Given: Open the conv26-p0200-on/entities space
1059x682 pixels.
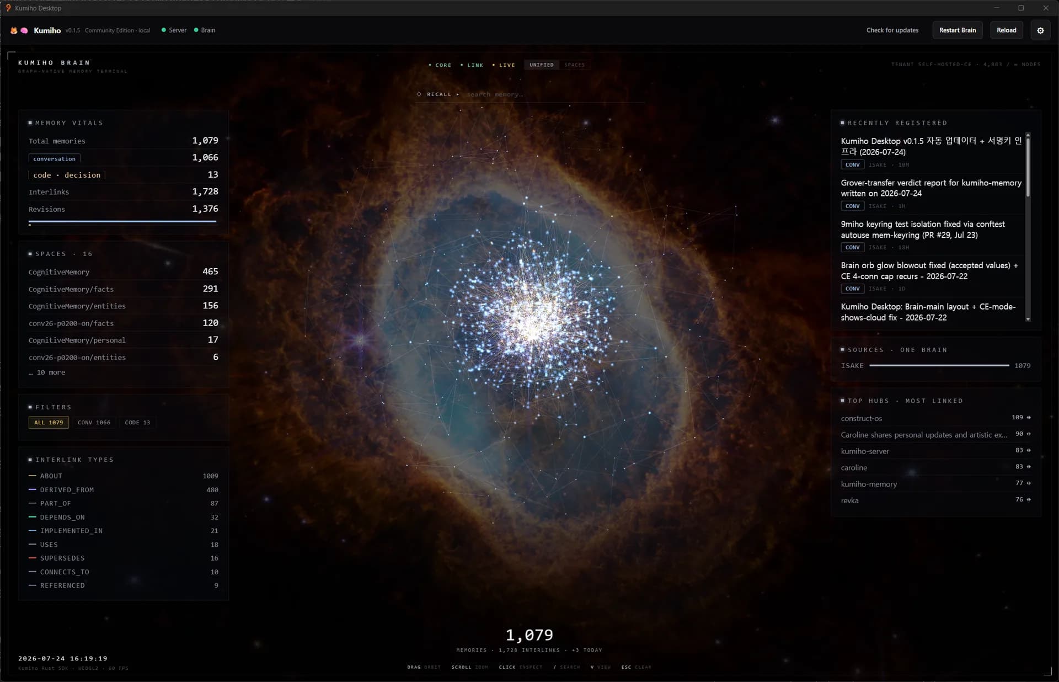Looking at the screenshot, I should pyautogui.click(x=123, y=358).
